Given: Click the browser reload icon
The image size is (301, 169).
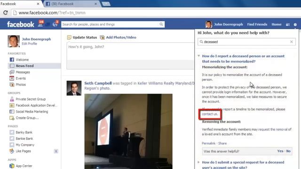Looking at the screenshot, I should point(6,13).
